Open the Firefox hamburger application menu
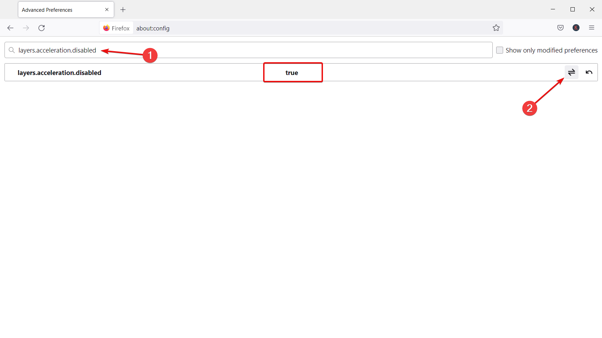 click(x=592, y=28)
